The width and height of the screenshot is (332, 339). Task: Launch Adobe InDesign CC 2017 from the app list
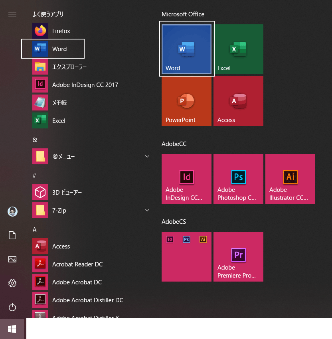(x=91, y=85)
